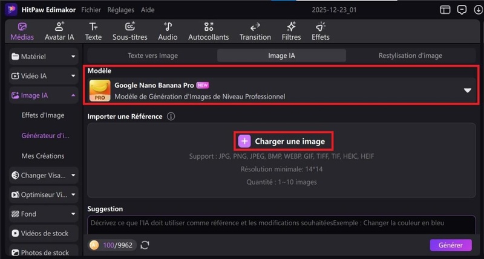The image size is (484, 259).
Task: Expand the Matériel sidebar section
Action: [x=44, y=57]
